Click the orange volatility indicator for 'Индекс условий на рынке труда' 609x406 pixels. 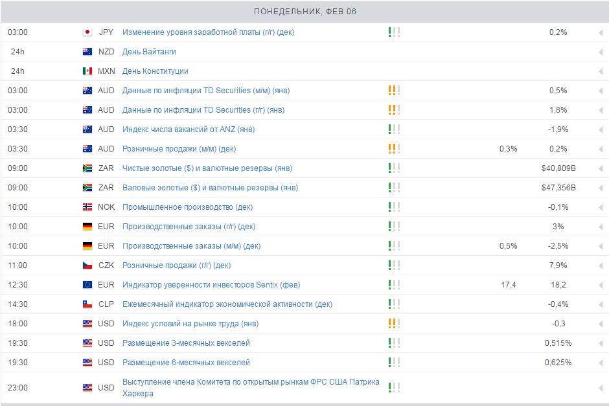(394, 323)
